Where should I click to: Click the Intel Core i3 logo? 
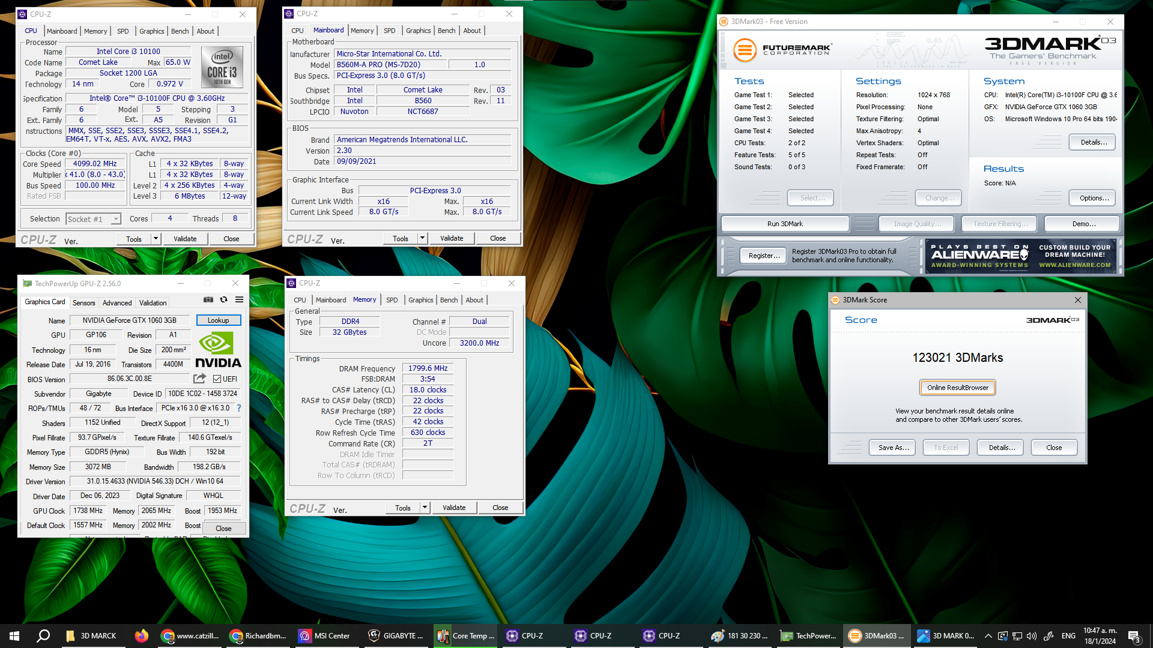[x=222, y=67]
